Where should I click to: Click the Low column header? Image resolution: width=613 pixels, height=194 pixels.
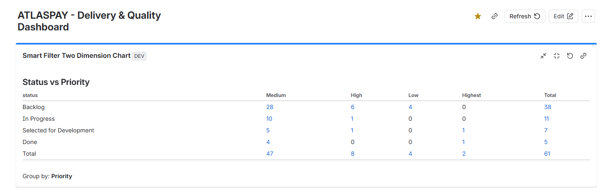pyautogui.click(x=413, y=95)
